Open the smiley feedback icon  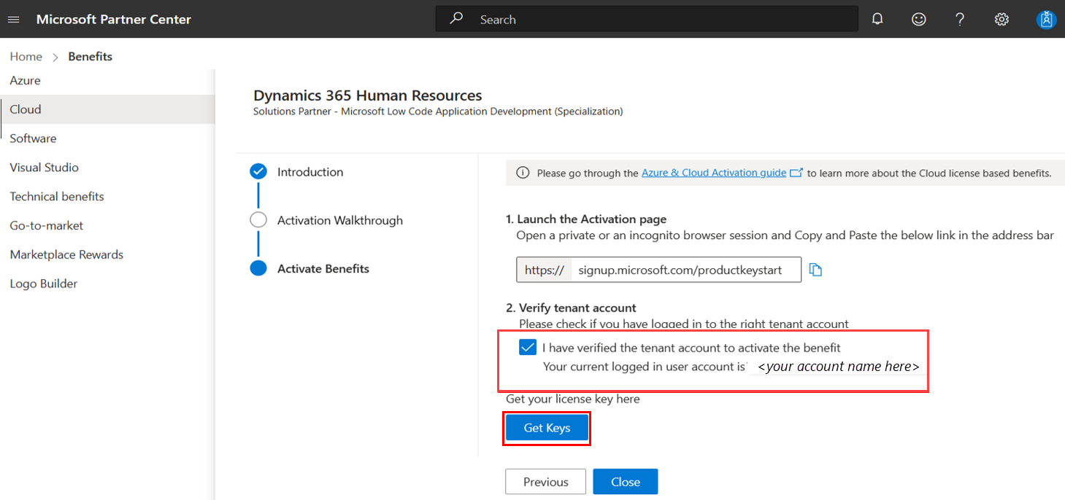click(x=919, y=20)
